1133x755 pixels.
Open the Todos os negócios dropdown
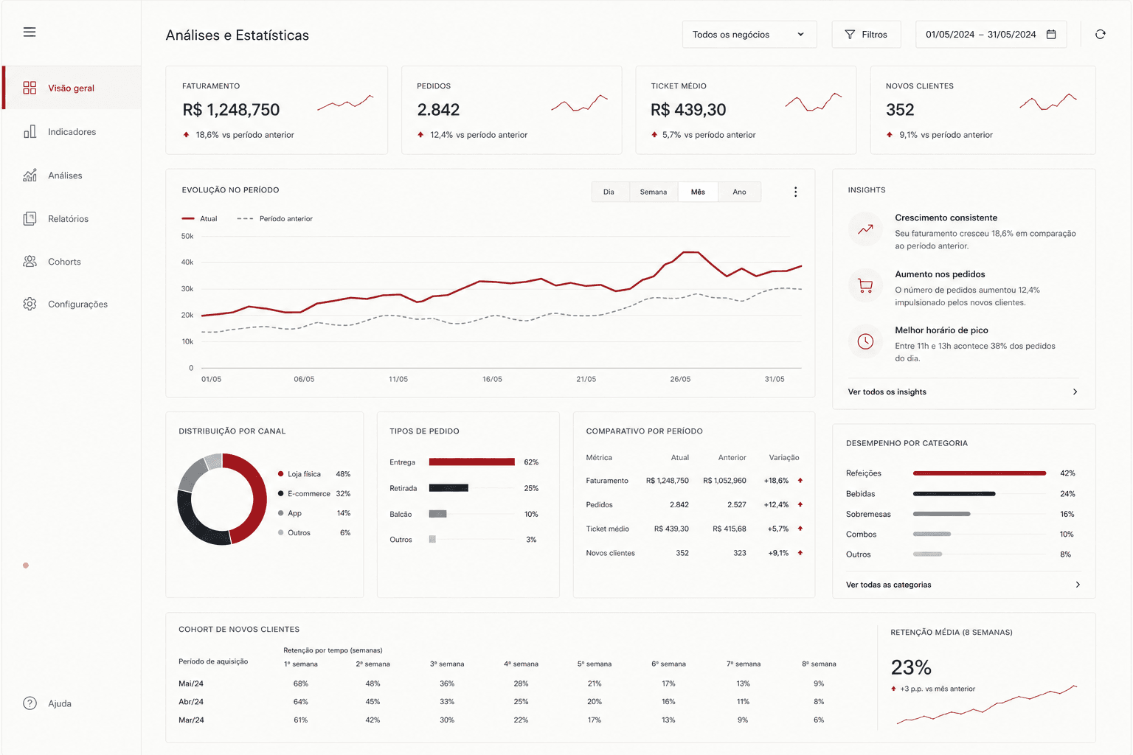coord(749,35)
